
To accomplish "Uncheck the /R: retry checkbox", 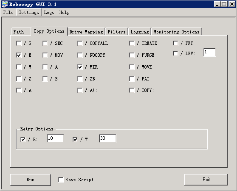I will pyautogui.click(x=23, y=139).
